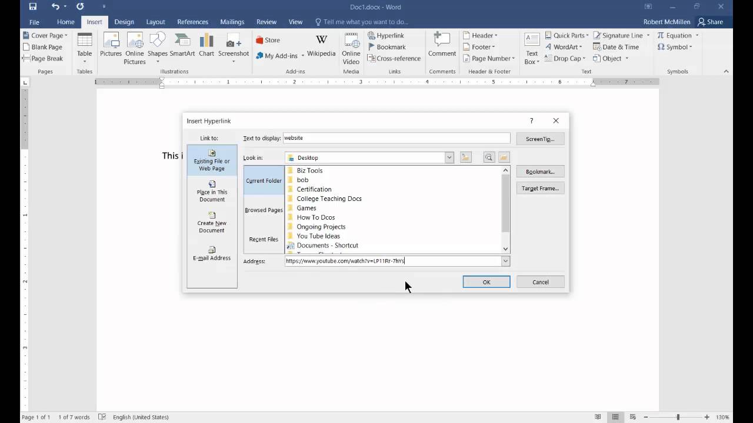Viewport: 753px width, 423px height.
Task: Insert an Equation
Action: [678, 35]
